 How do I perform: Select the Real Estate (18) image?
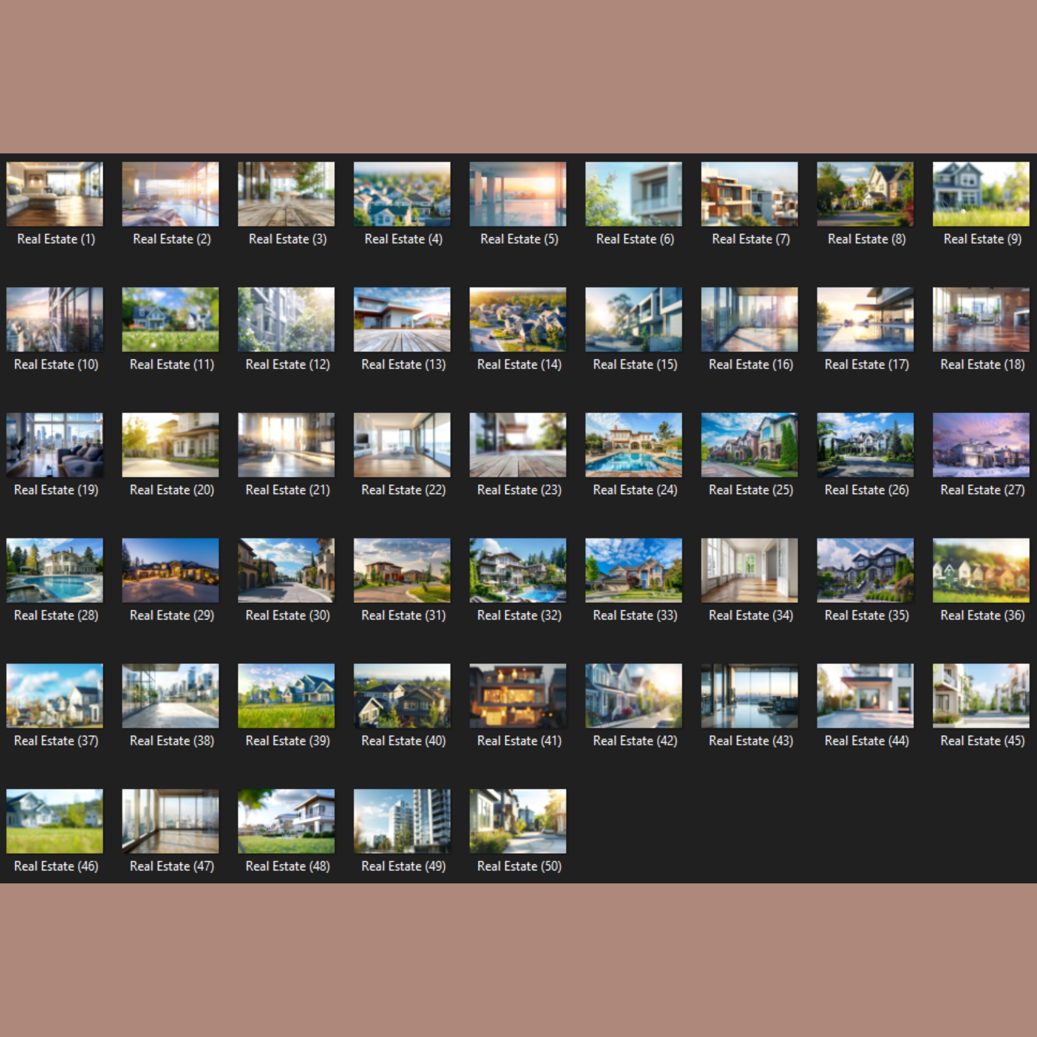tap(981, 320)
